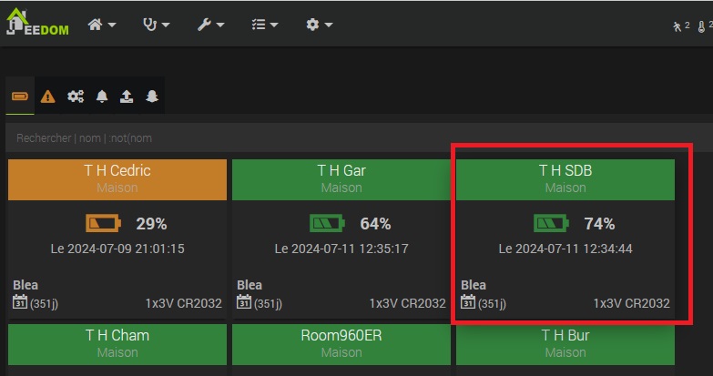Click date Le 2024-07-11 12:34:44

click(565, 249)
